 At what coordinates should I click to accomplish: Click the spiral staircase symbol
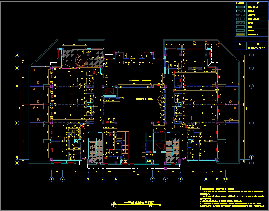[80, 61]
